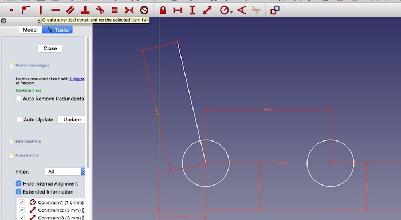The width and height of the screenshot is (401, 220).
Task: Click the refraction law constraint icon
Action: 256,10
